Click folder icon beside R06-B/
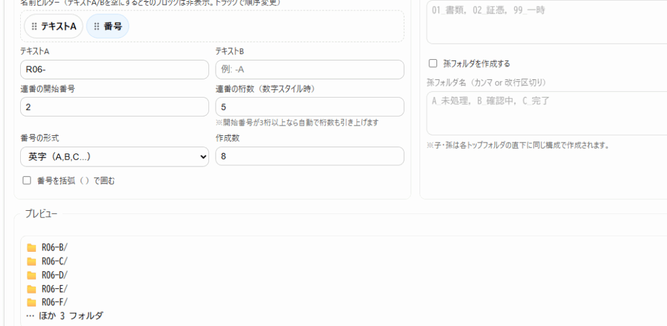Screen dimensions: 667x326 pos(31,248)
